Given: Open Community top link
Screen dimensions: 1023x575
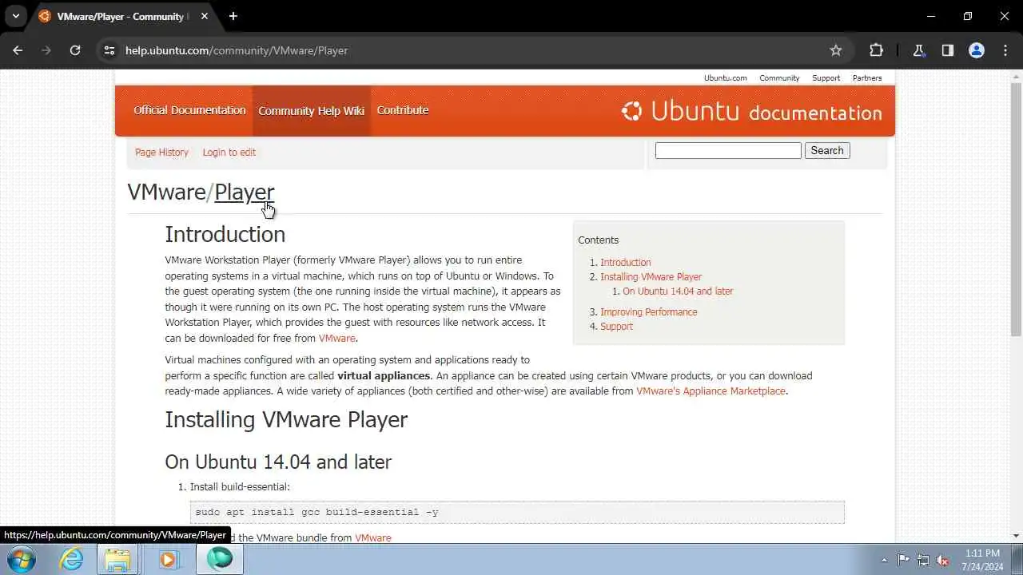Looking at the screenshot, I should [779, 78].
